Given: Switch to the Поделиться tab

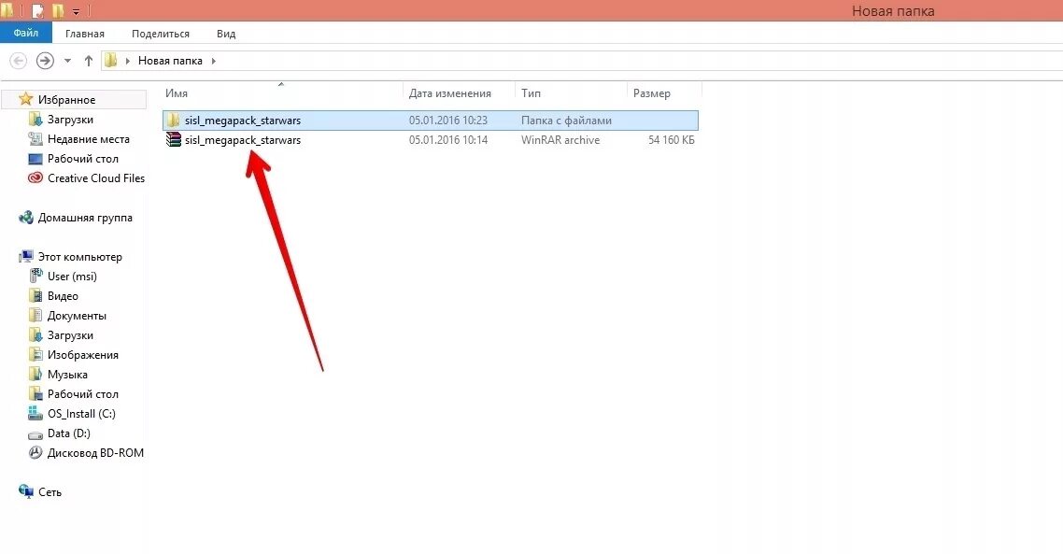Looking at the screenshot, I should point(161,34).
